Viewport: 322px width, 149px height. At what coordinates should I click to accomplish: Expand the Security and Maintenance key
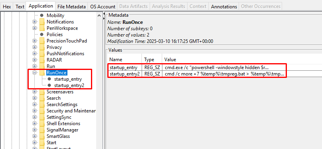(34, 111)
